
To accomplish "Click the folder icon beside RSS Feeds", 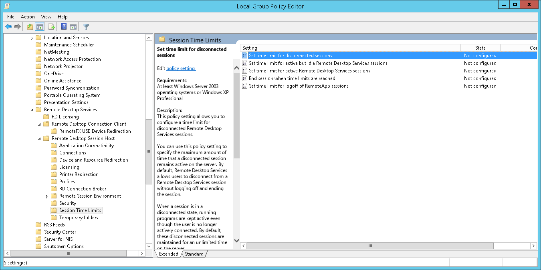I will tap(38, 225).
